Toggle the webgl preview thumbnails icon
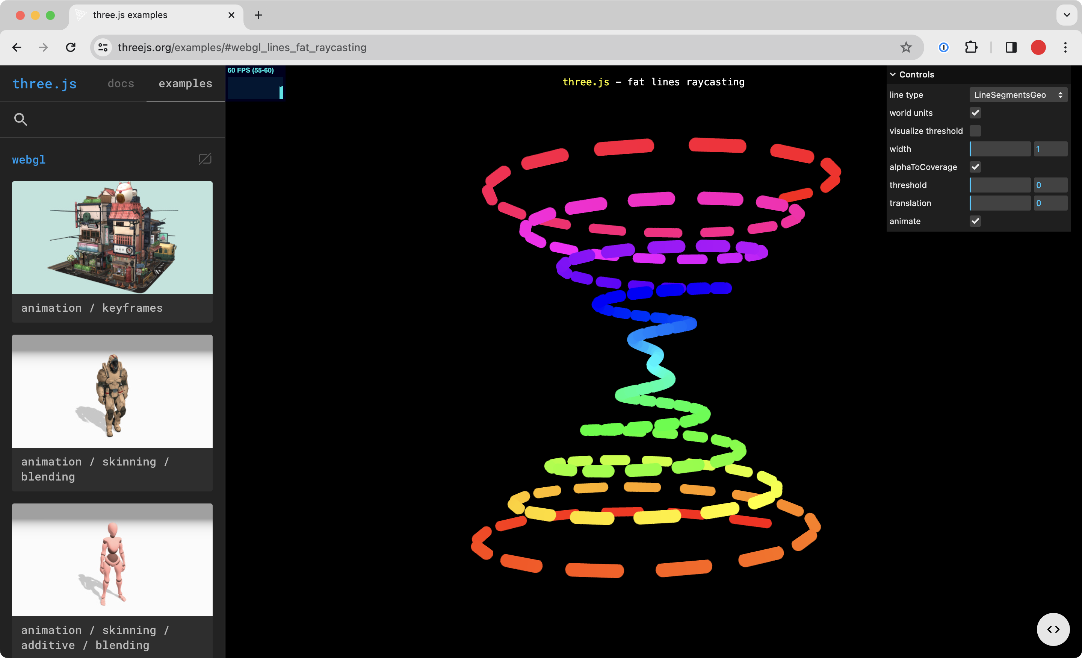The height and width of the screenshot is (658, 1082). 205,159
